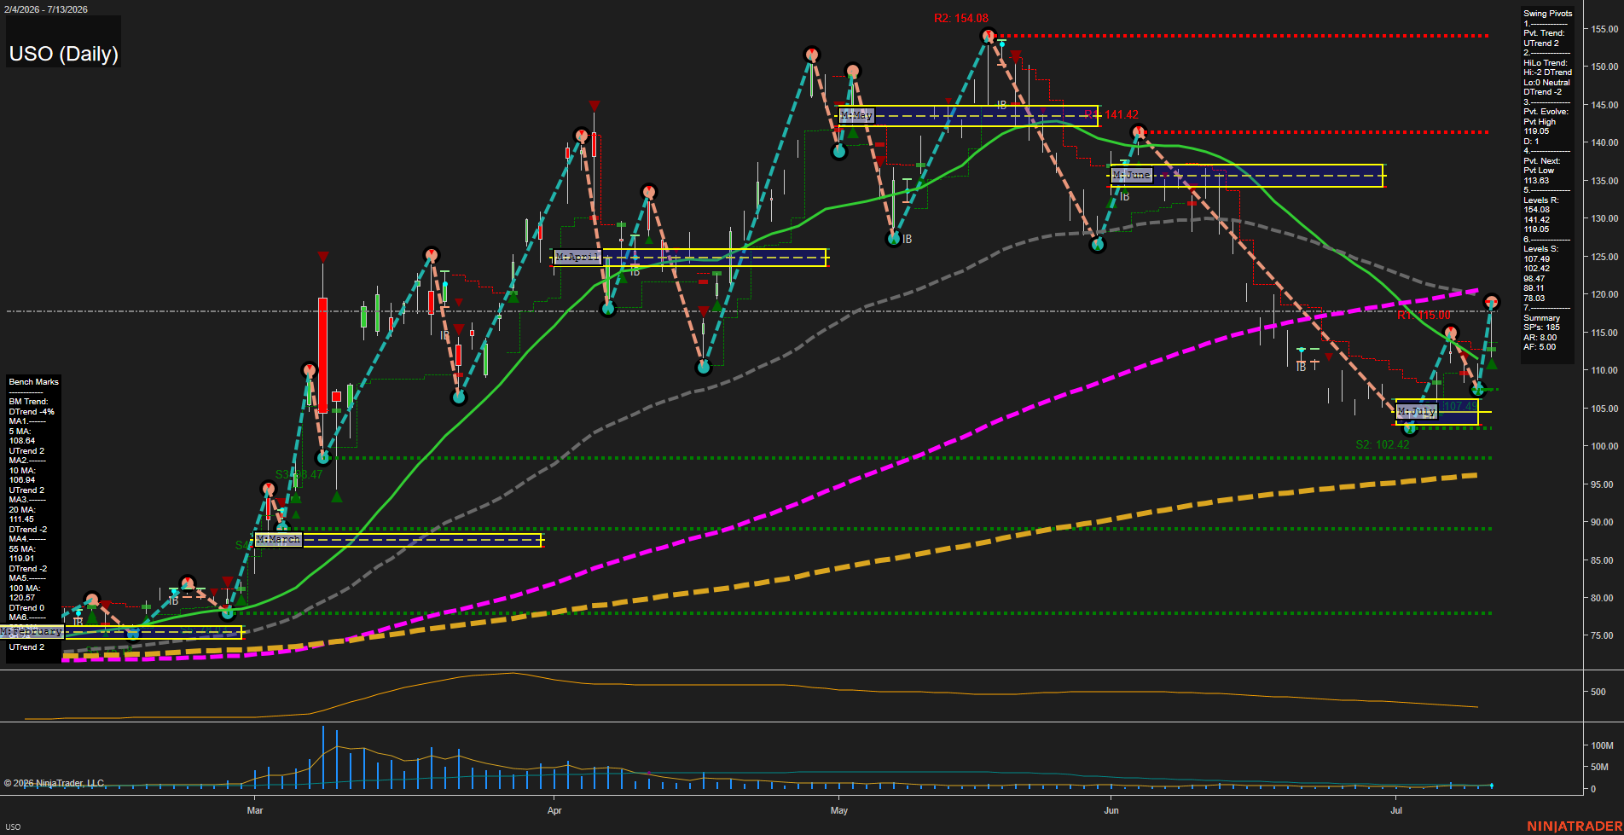The width and height of the screenshot is (1624, 835).
Task: Click the Bench Marks panel heading
Action: point(34,382)
